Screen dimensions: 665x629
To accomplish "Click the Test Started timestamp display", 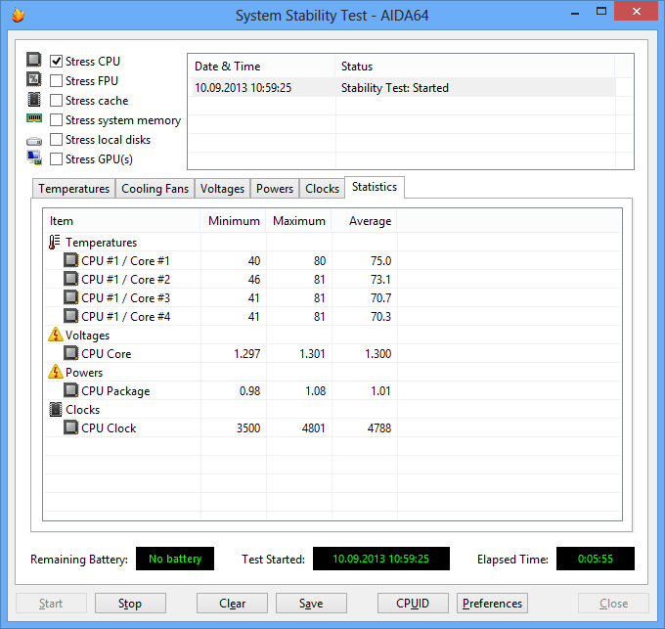I will pos(381,559).
